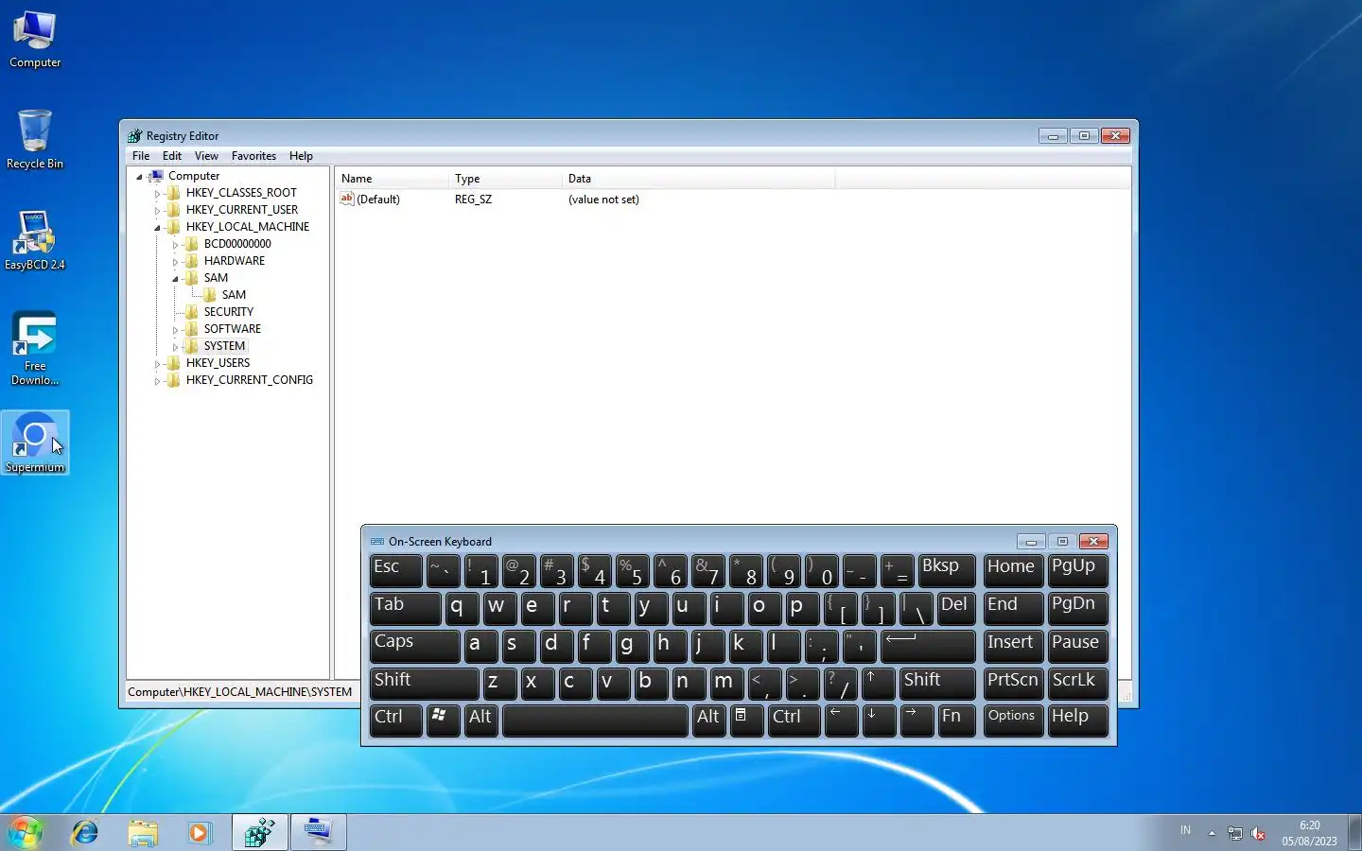Viewport: 1362px width, 851px height.
Task: Launch Internet Explorer from the taskbar
Action: pos(85,832)
